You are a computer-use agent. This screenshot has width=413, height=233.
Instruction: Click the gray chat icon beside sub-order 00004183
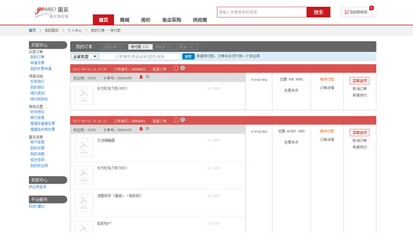147,128
